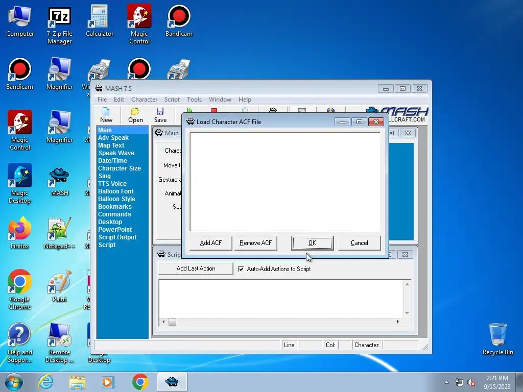Select the Magic Desktop shortcut icon
Image resolution: width=523 pixels, height=392 pixels.
[20, 183]
